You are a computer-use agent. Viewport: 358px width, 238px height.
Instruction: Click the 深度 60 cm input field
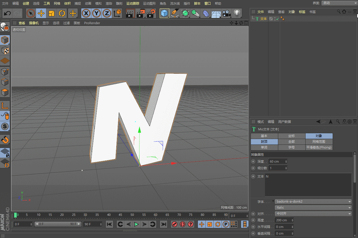pyautogui.click(x=276, y=161)
